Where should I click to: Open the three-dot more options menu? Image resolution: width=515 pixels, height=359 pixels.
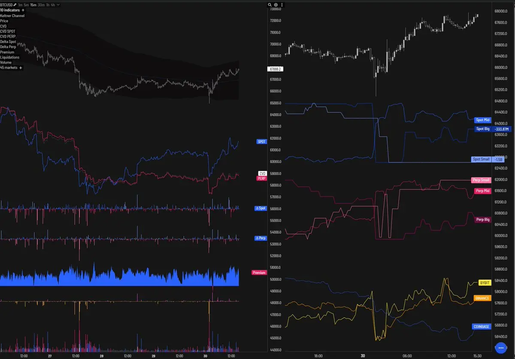pos(282,5)
